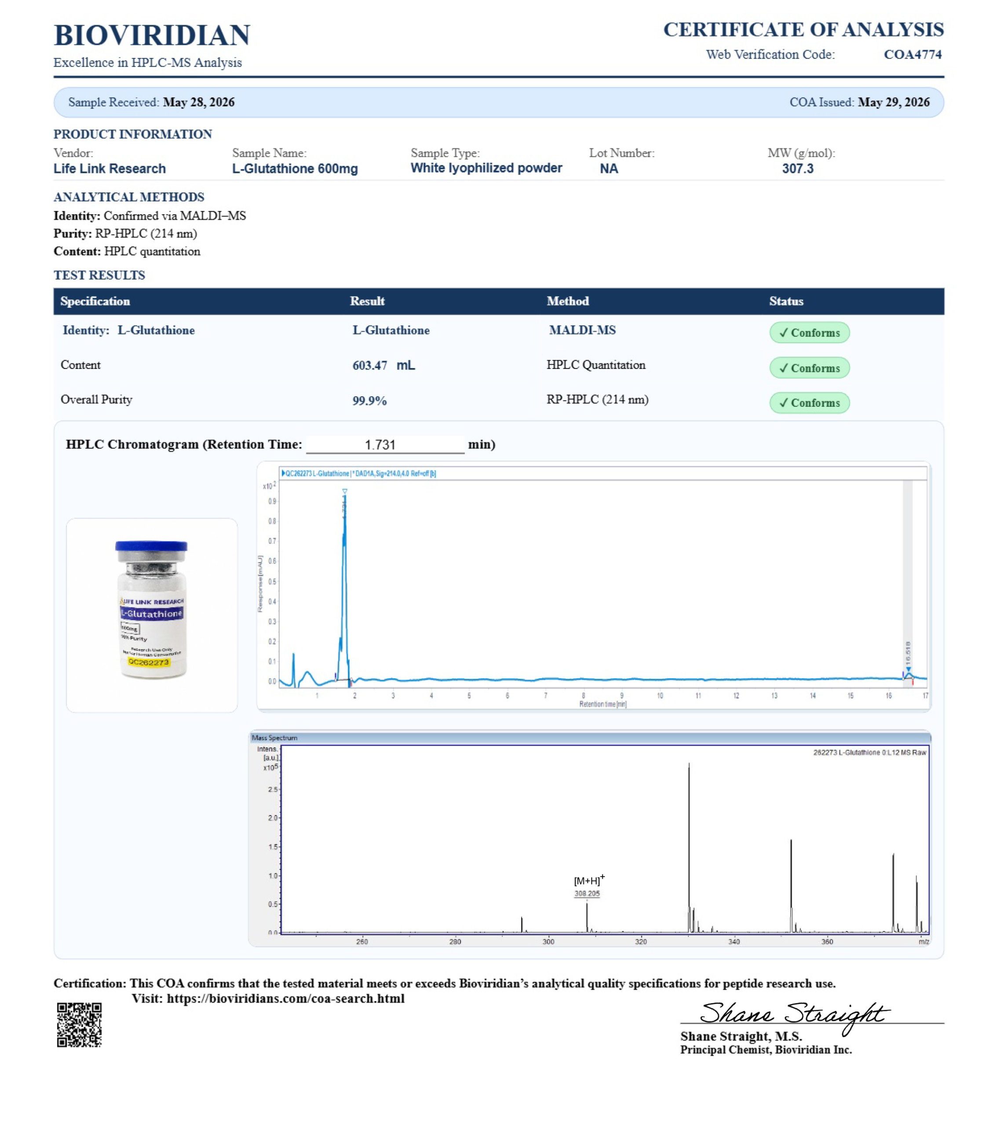Image resolution: width=986 pixels, height=1126 pixels.
Task: Click the PRODUCT INFORMATION section heading
Action: tap(133, 134)
